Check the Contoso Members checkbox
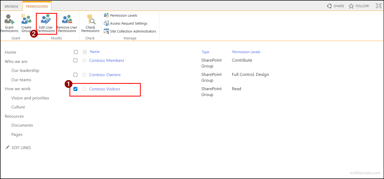This screenshot has height=179, width=384. (75, 60)
